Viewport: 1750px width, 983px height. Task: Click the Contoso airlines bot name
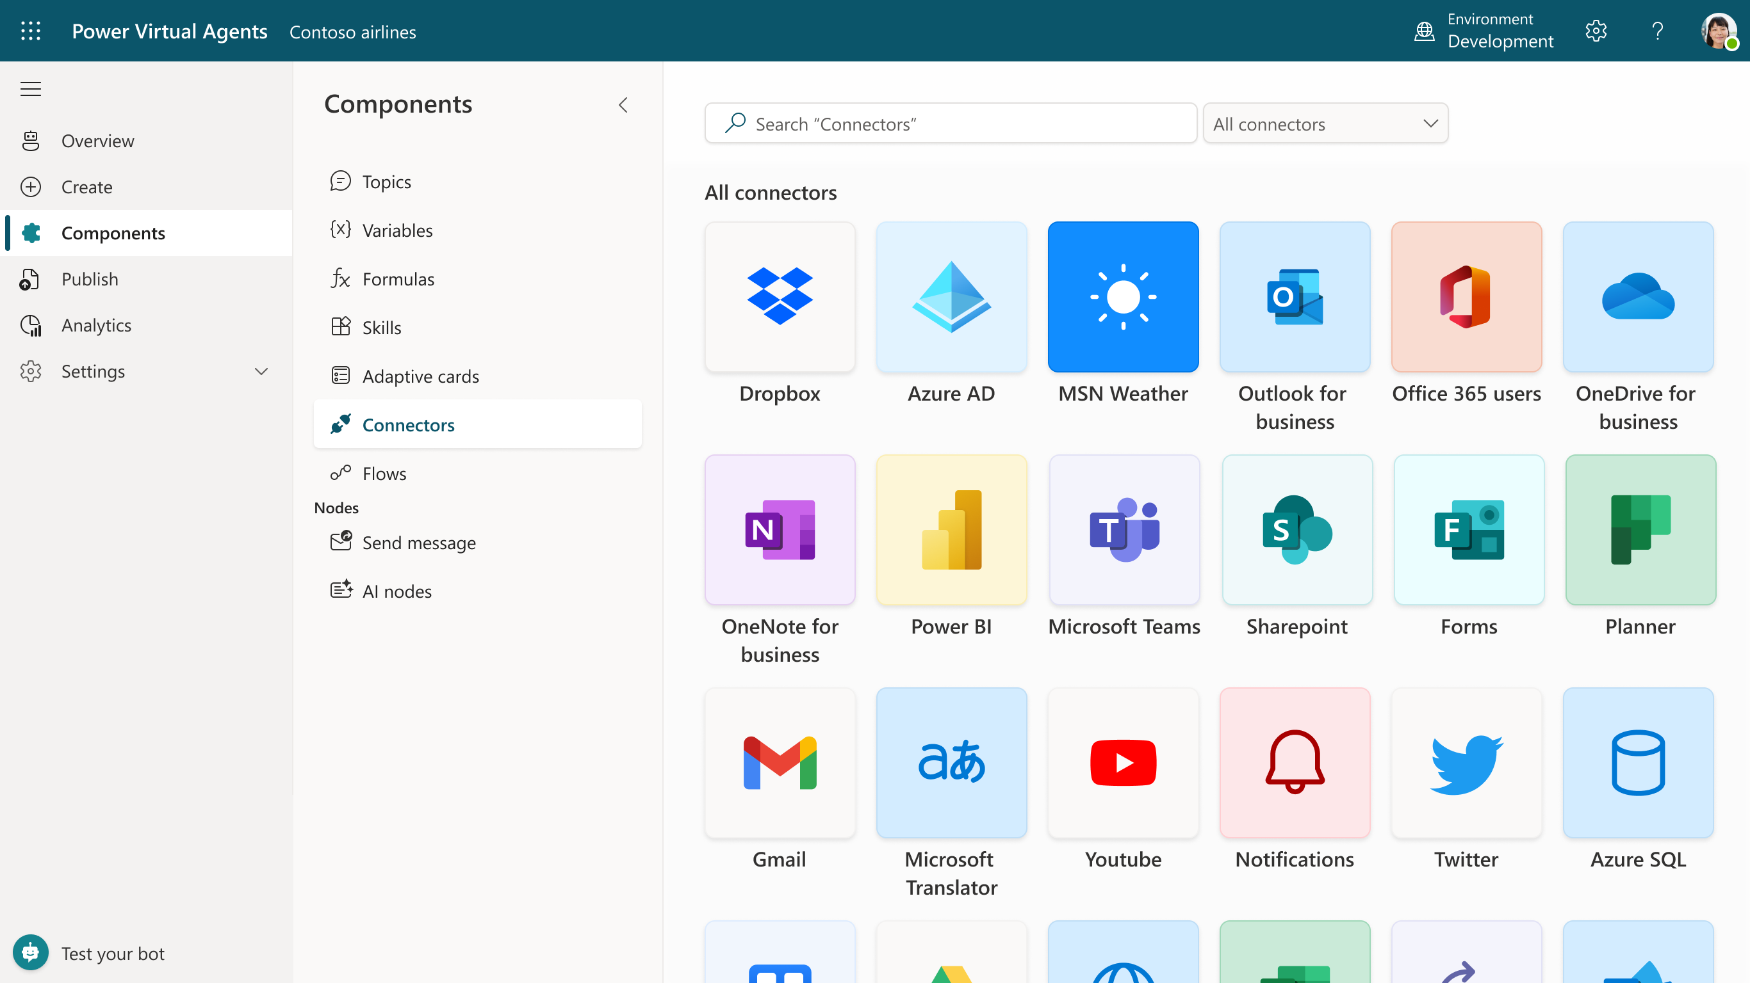click(352, 32)
